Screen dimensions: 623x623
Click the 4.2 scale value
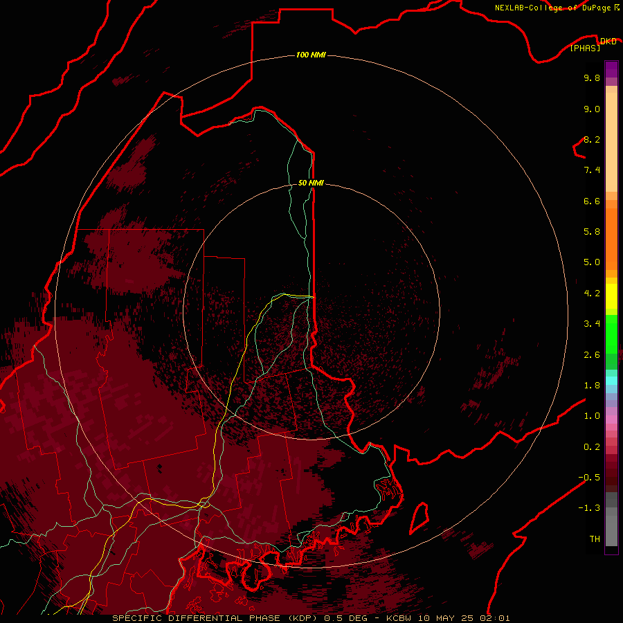pos(592,294)
